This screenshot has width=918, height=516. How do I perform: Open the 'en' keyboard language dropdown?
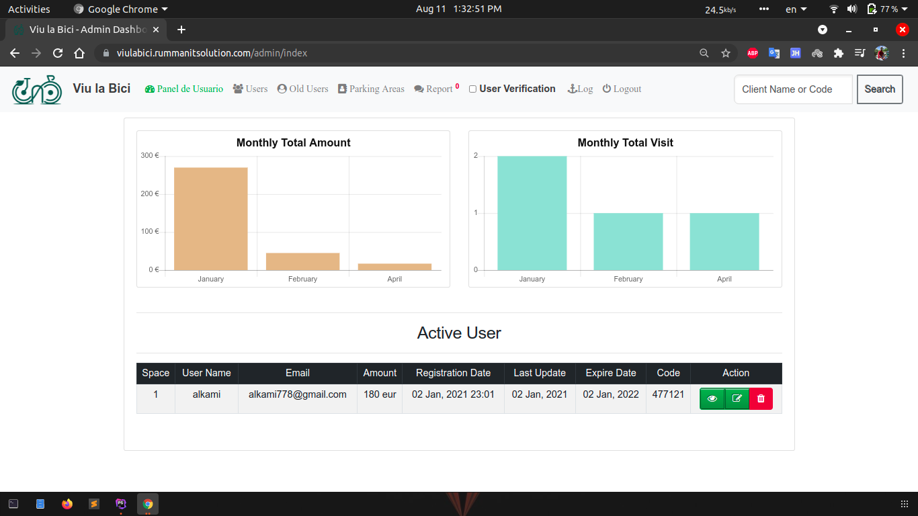pos(796,9)
